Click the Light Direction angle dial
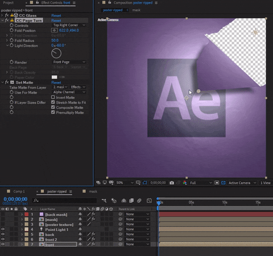Image resolution: width=273 pixels, height=256 pixels. click(x=56, y=53)
